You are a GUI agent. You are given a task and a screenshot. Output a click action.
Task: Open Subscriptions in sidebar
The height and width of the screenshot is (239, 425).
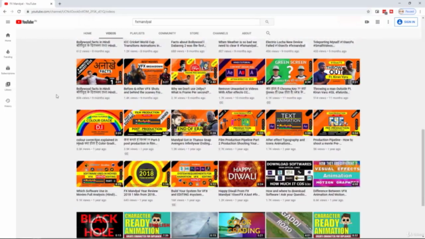tap(8, 70)
